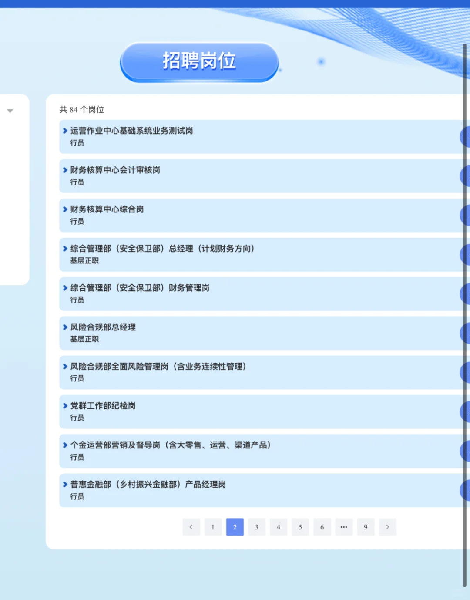Expand the 党群工作部纪检岗 row chevron

coord(65,406)
